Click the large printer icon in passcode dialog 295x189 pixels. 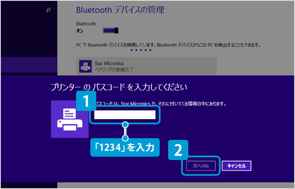pos(70,119)
